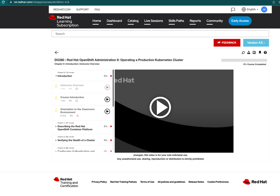
Task: Toggle bookmark for Instructor Overview
Action: tap(56, 86)
